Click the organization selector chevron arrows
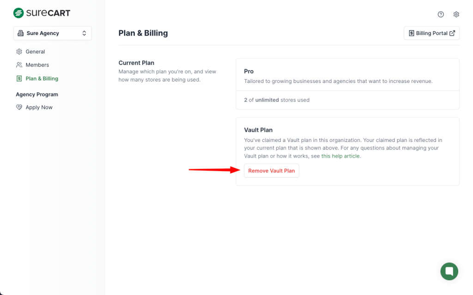473x295 pixels. pyautogui.click(x=84, y=33)
